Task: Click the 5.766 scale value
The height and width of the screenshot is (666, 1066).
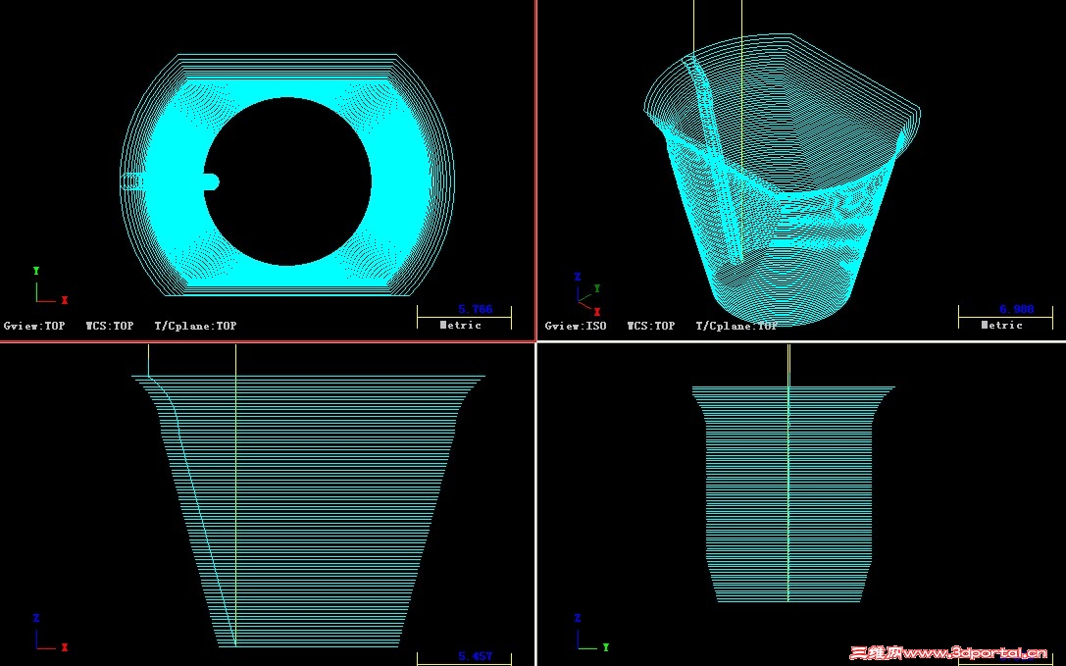Action: click(476, 310)
